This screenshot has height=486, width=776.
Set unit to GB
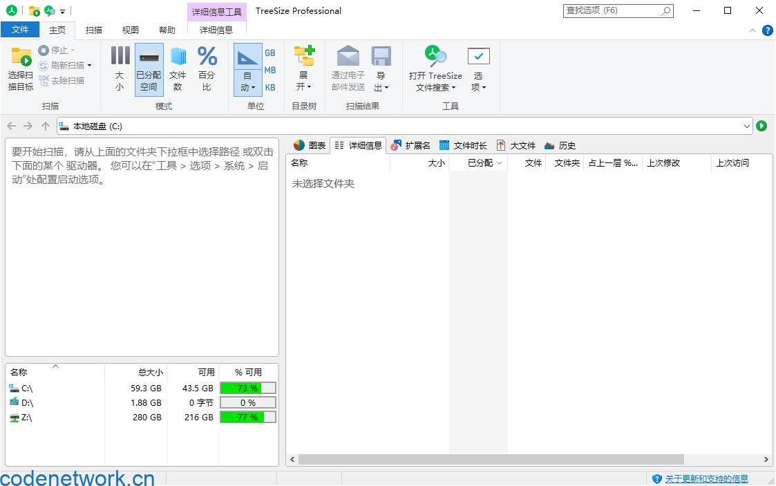[270, 53]
